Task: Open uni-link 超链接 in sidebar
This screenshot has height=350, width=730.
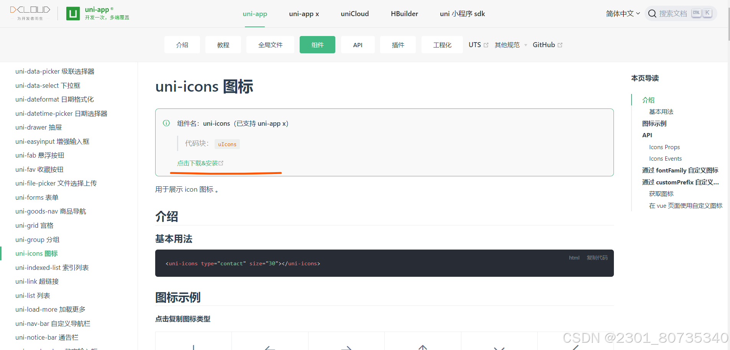Action: pyautogui.click(x=37, y=281)
